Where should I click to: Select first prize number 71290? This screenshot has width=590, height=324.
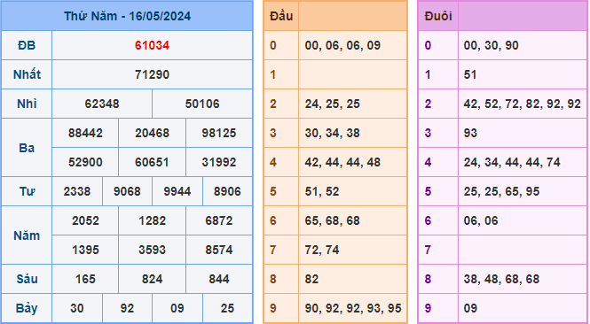click(x=152, y=74)
